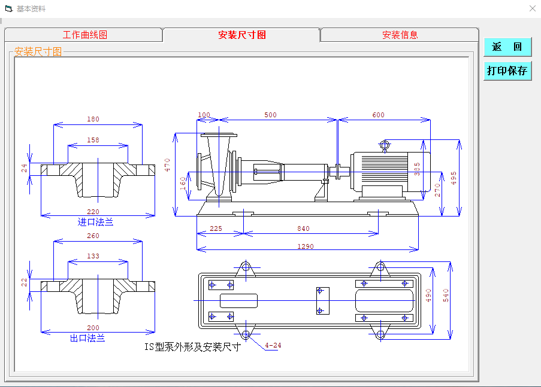Open the 安装信息 tab
Image resolution: width=541 pixels, height=387 pixels.
click(x=400, y=35)
